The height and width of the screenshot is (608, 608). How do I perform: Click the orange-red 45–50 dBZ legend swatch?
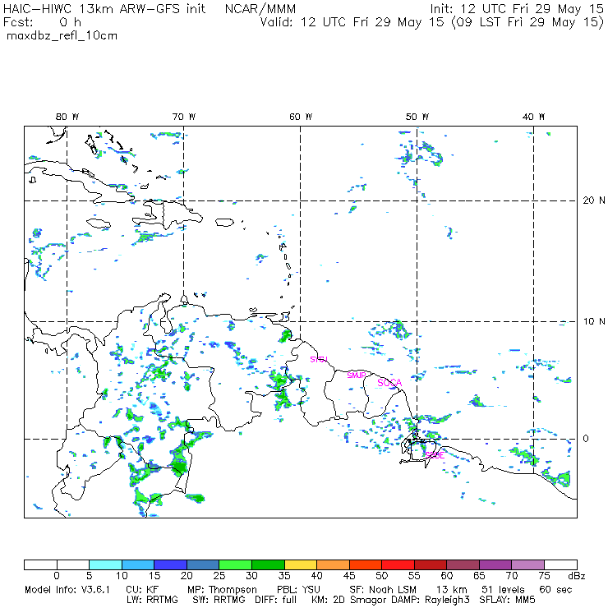coord(366,564)
